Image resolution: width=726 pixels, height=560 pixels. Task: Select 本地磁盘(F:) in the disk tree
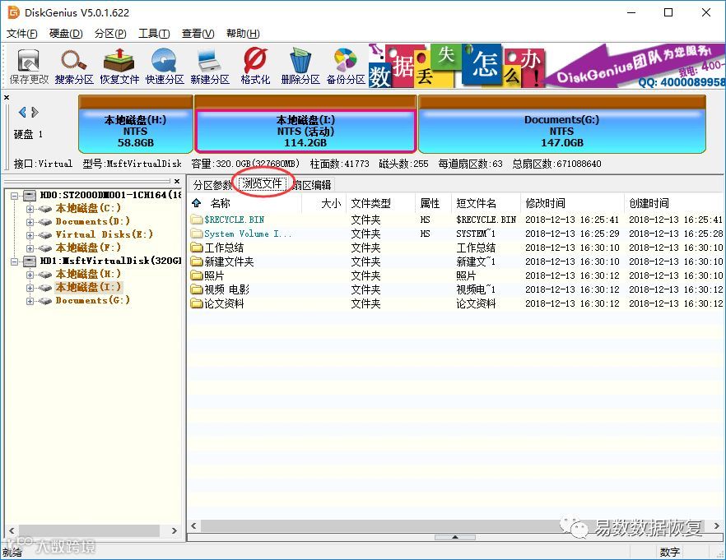point(88,248)
